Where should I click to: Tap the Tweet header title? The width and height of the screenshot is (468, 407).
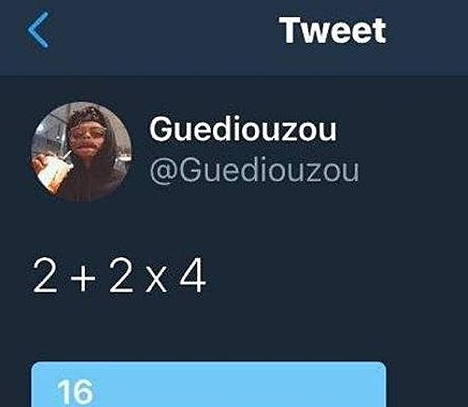click(332, 30)
